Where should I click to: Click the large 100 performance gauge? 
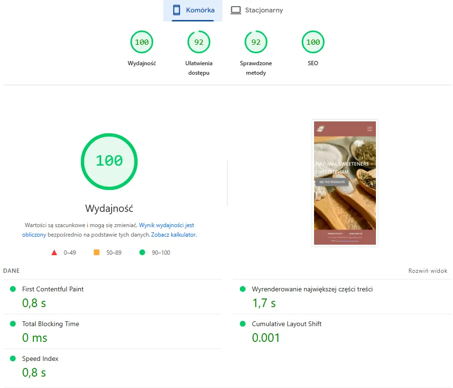point(109,161)
